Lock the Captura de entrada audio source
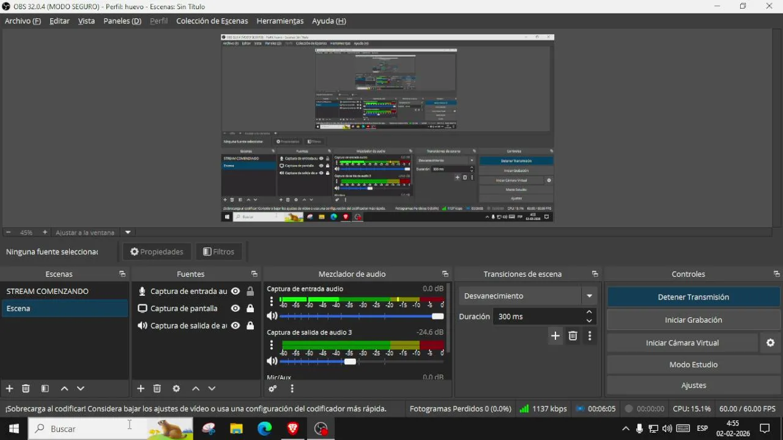 (250, 291)
